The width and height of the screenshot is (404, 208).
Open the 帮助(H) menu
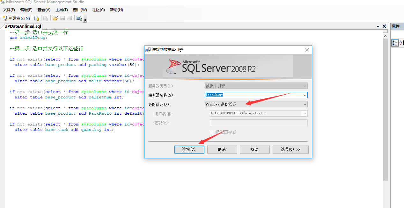tap(116, 10)
